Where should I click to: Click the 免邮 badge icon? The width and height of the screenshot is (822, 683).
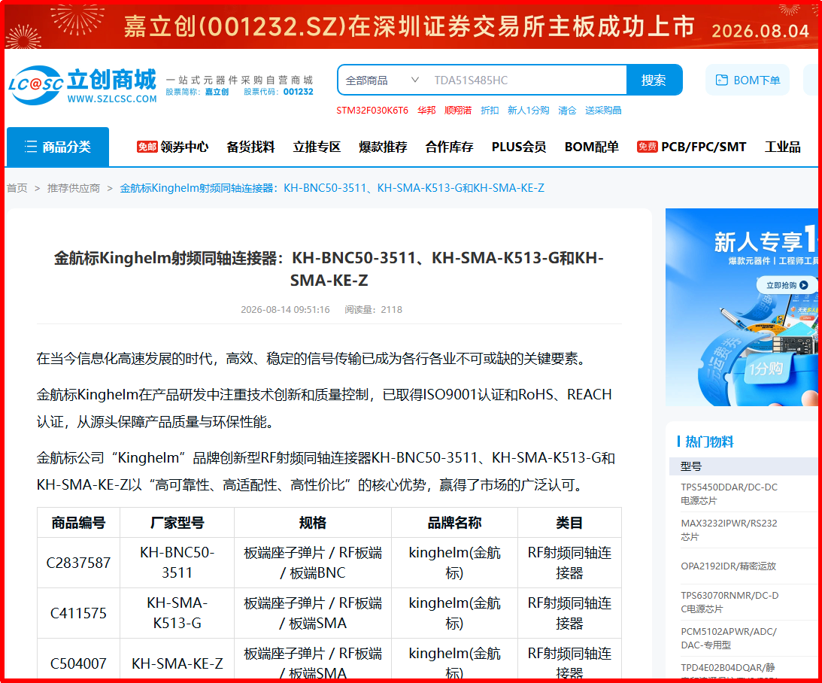click(147, 147)
